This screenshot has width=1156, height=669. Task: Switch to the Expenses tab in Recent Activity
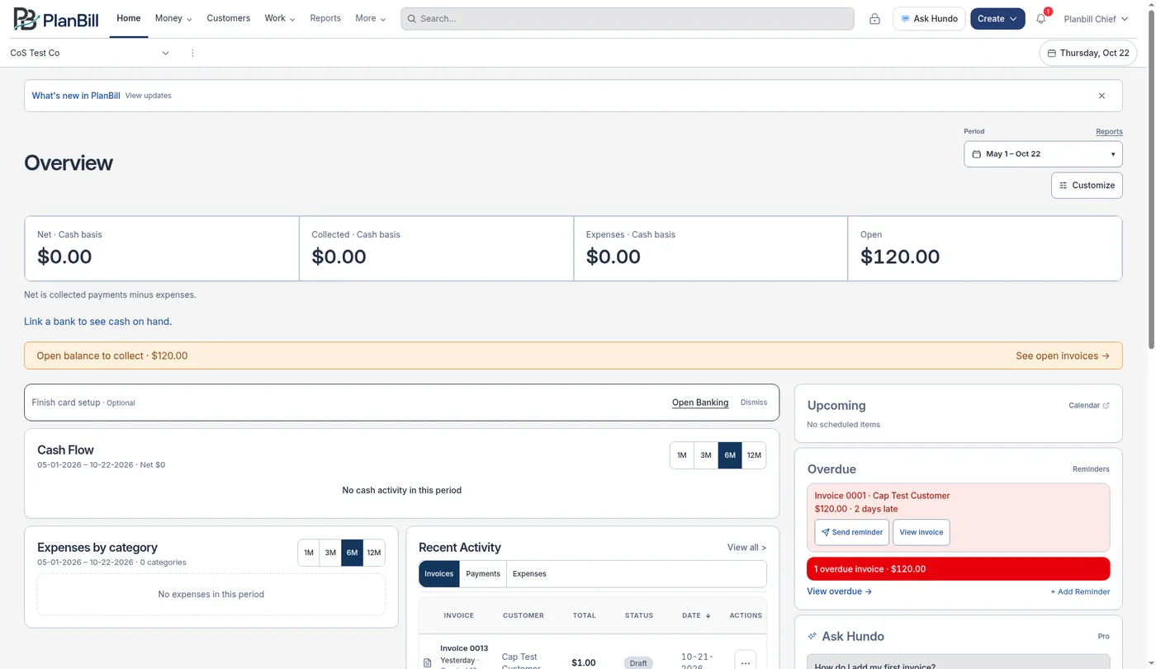click(529, 574)
